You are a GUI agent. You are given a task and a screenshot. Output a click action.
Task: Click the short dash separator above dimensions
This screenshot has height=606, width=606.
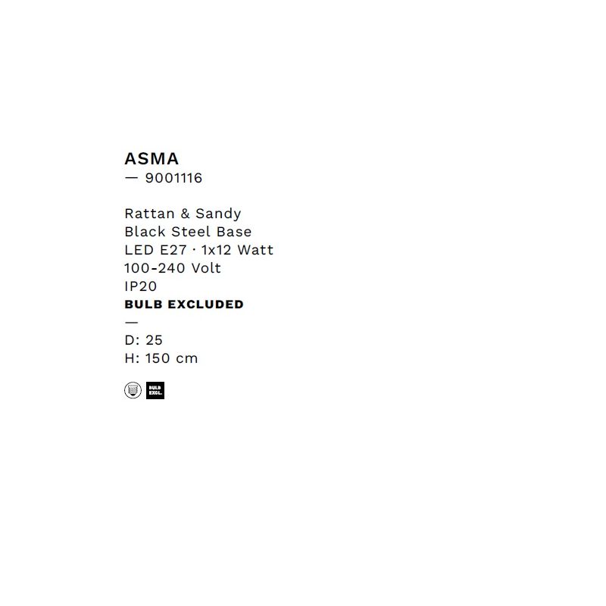[x=131, y=322]
